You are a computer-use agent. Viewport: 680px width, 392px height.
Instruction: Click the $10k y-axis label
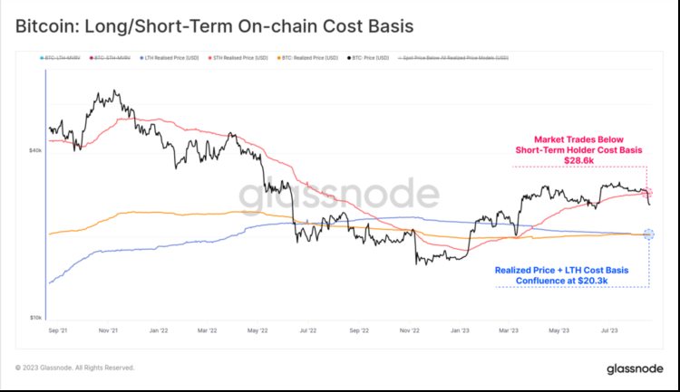tap(35, 318)
